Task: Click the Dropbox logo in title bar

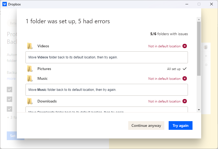Action: [5, 4]
